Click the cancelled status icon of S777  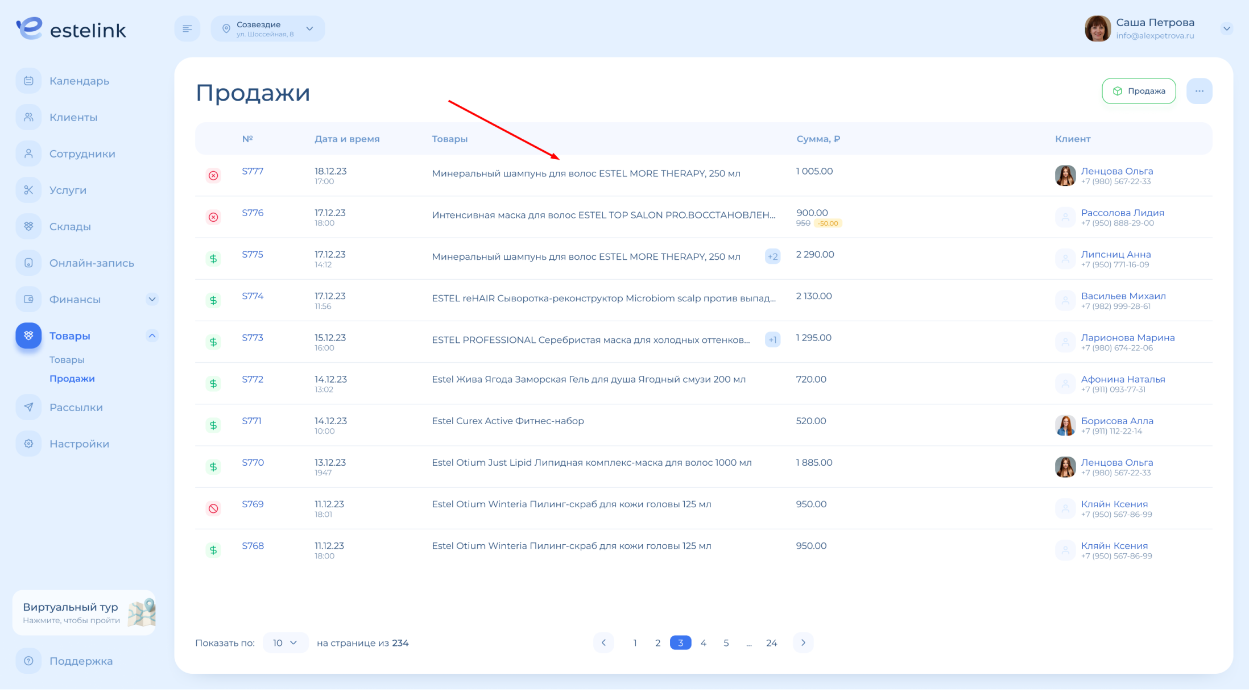[x=213, y=176]
